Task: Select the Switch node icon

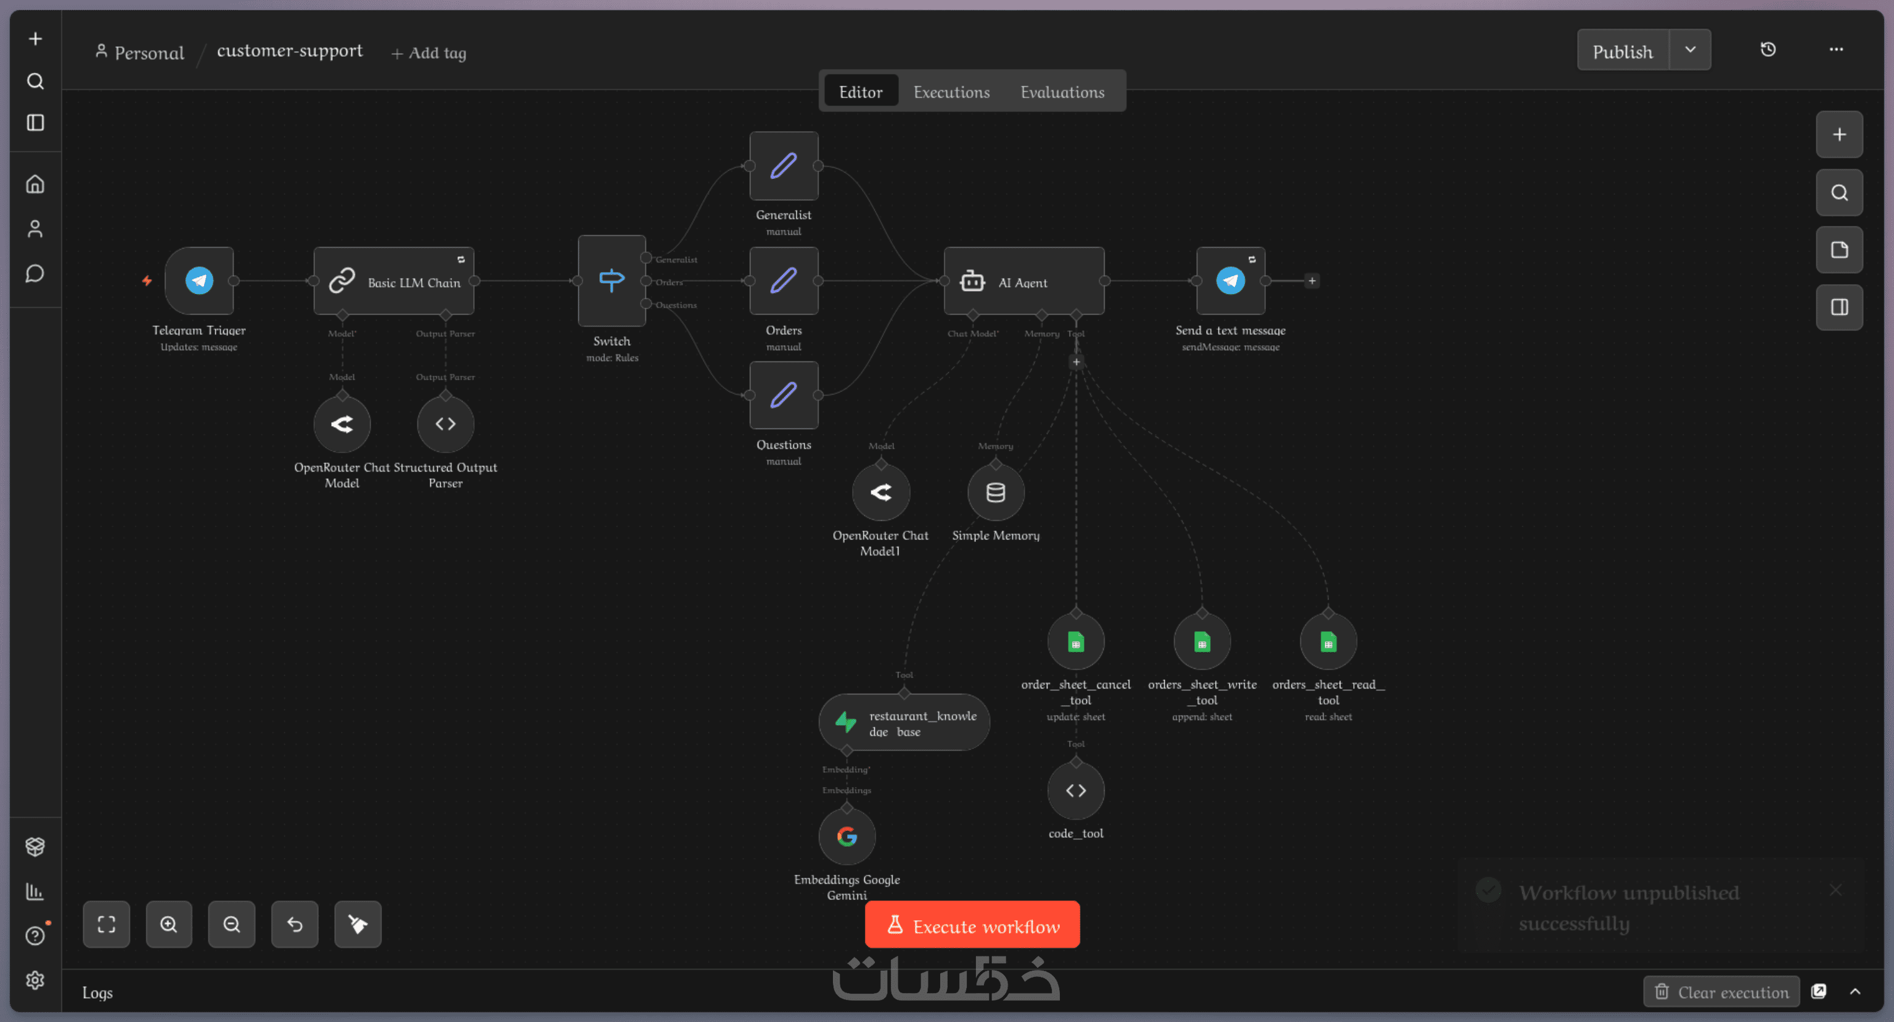Action: click(611, 280)
